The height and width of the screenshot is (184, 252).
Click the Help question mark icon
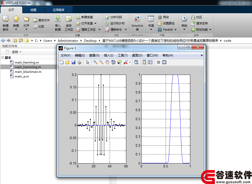pos(184,19)
